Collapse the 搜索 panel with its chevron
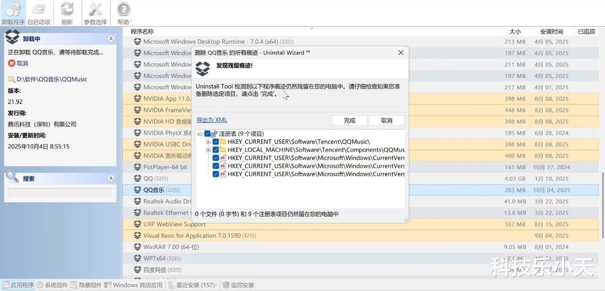The width and height of the screenshot is (605, 291). coord(111,179)
